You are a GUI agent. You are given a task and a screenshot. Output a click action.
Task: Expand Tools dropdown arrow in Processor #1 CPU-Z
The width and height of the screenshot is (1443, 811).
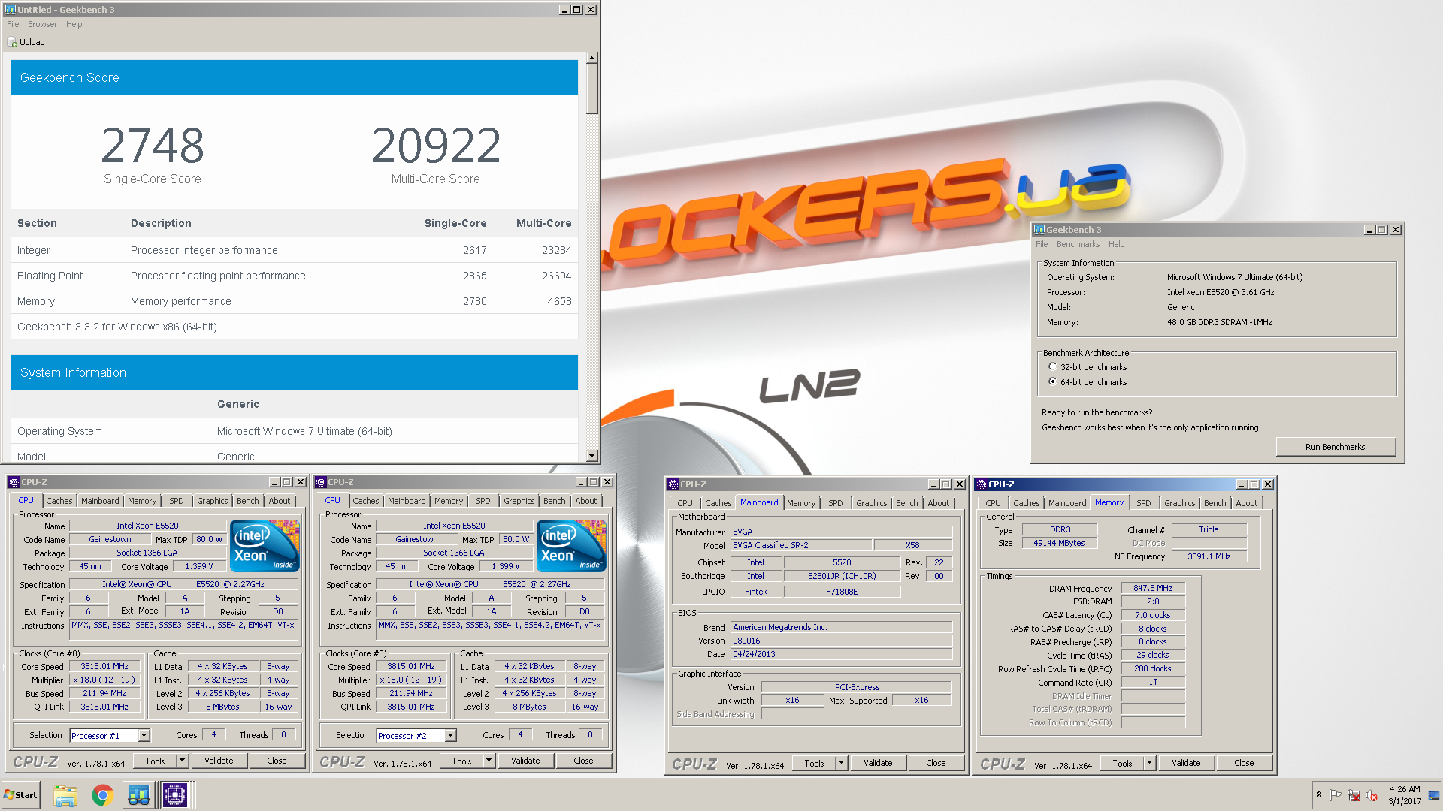(x=182, y=761)
